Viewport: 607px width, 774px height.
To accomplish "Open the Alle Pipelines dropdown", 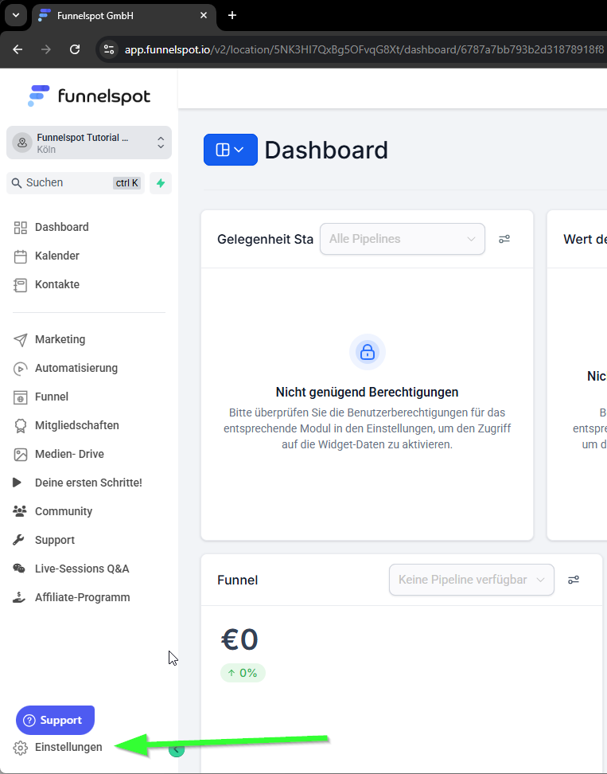I will click(x=403, y=239).
